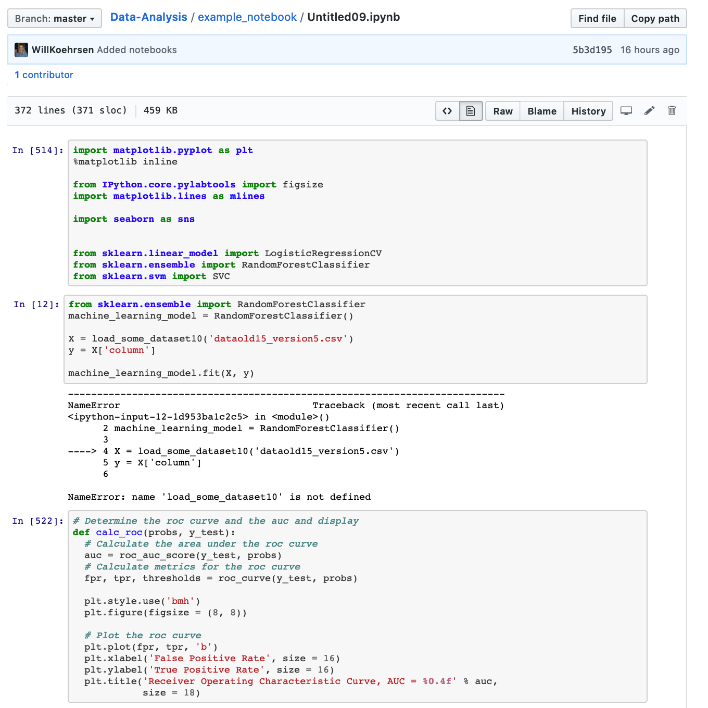The width and height of the screenshot is (708, 708).
Task: View the Raw file
Action: (x=503, y=111)
